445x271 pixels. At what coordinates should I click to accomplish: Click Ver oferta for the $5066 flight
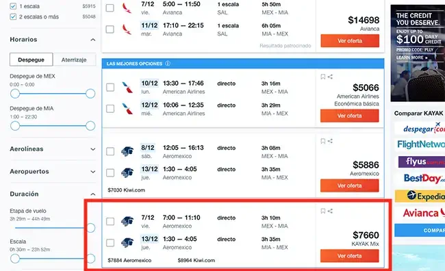pos(350,116)
